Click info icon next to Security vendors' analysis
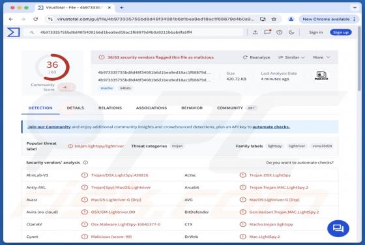 [85, 162]
